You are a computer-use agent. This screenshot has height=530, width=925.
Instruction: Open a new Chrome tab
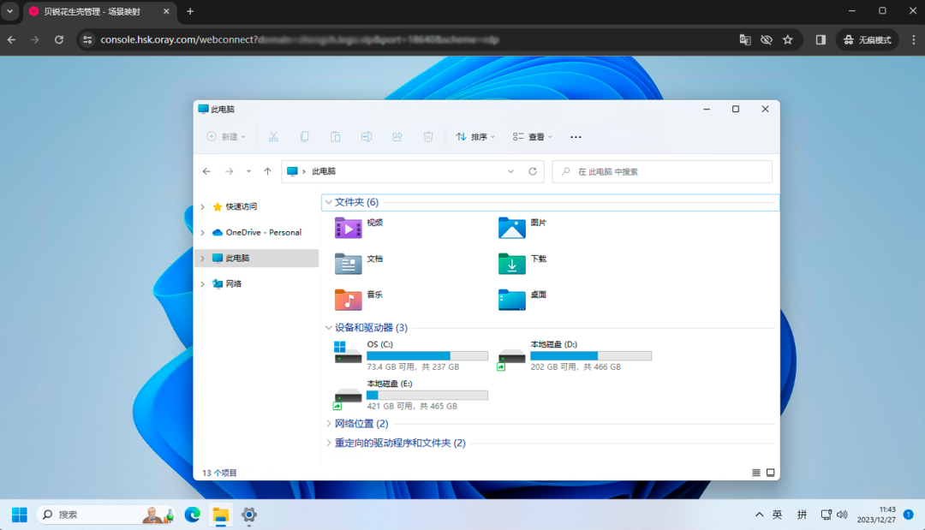tap(190, 12)
